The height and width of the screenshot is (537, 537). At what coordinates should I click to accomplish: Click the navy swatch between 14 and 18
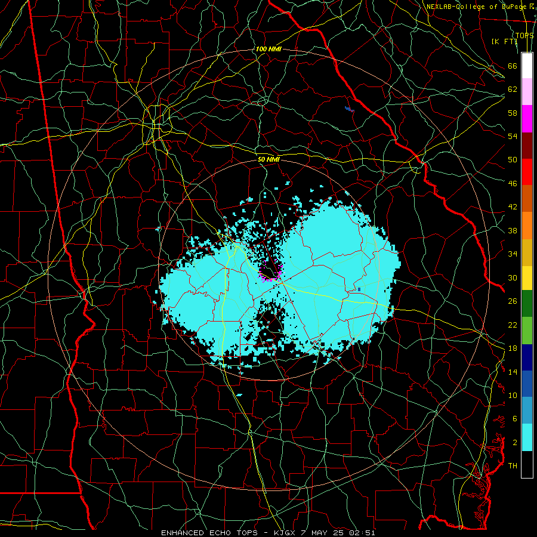[527, 357]
